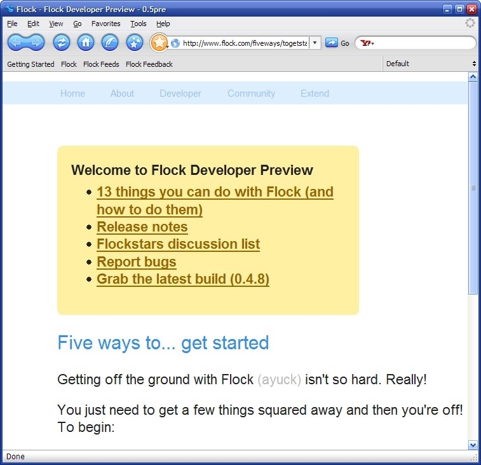The height and width of the screenshot is (465, 481).
Task: Click the Flock logo in title bar
Action: pos(9,9)
